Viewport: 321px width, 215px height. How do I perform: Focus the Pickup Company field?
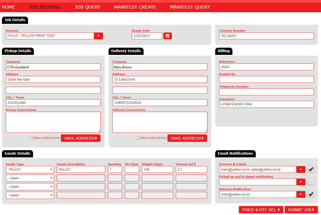(53, 67)
